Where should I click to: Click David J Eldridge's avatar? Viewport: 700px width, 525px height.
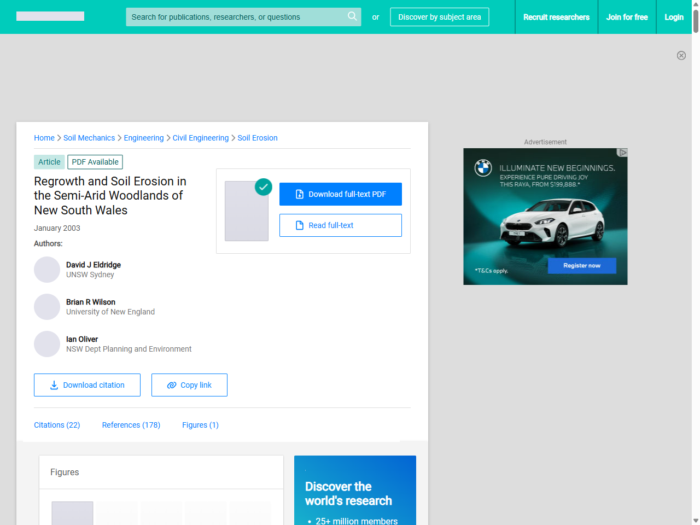click(47, 270)
